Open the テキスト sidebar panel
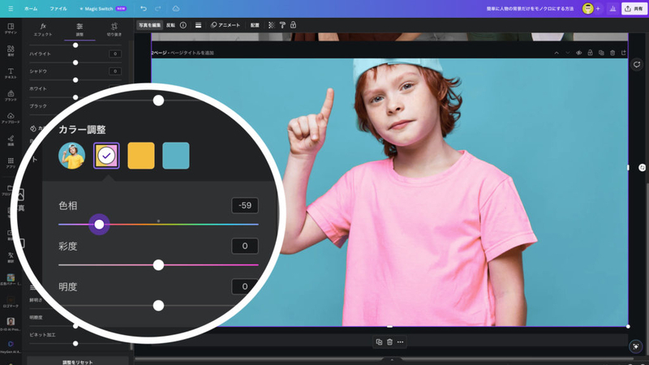Viewport: 649px width, 365px height. [11, 73]
